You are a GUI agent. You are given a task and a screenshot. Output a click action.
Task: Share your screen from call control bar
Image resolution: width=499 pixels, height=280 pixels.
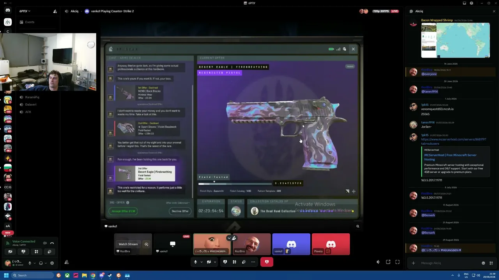(225, 262)
